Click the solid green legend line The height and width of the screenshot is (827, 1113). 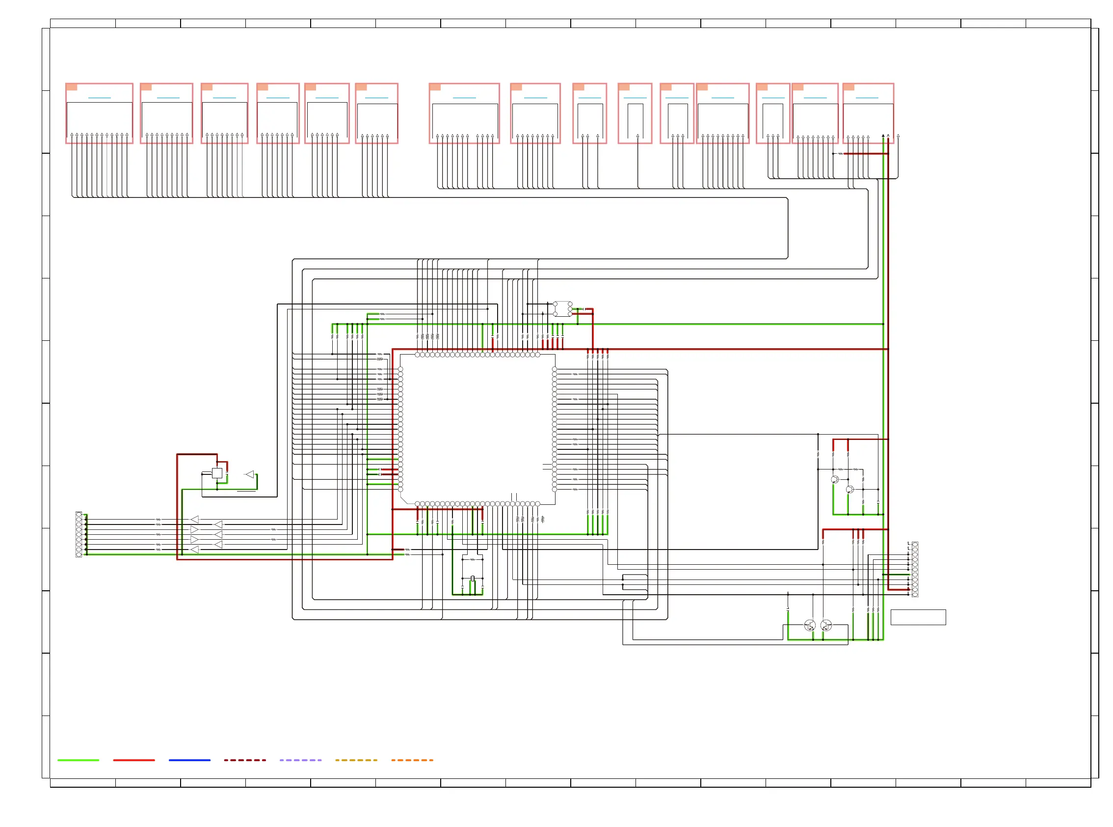(x=78, y=760)
